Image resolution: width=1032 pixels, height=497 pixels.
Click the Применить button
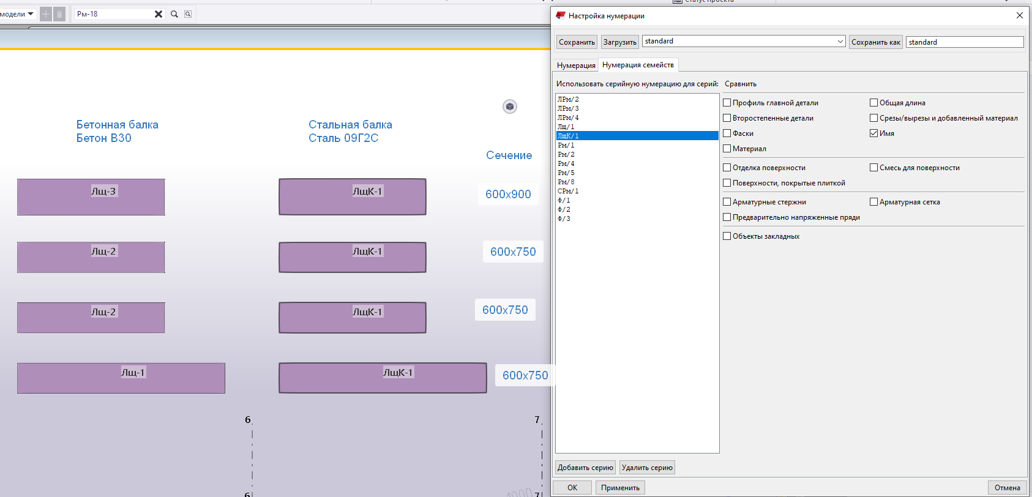tap(620, 488)
